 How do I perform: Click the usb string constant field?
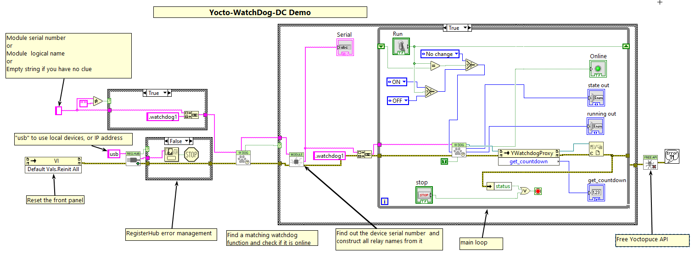(114, 154)
